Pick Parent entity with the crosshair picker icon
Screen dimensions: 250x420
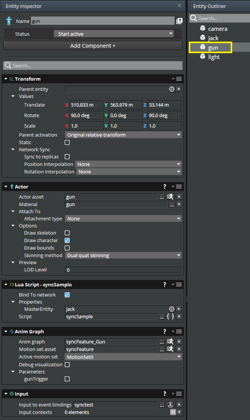(172, 89)
